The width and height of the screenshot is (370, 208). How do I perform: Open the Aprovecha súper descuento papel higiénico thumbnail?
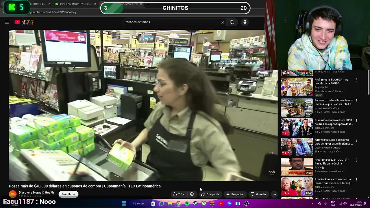click(297, 147)
